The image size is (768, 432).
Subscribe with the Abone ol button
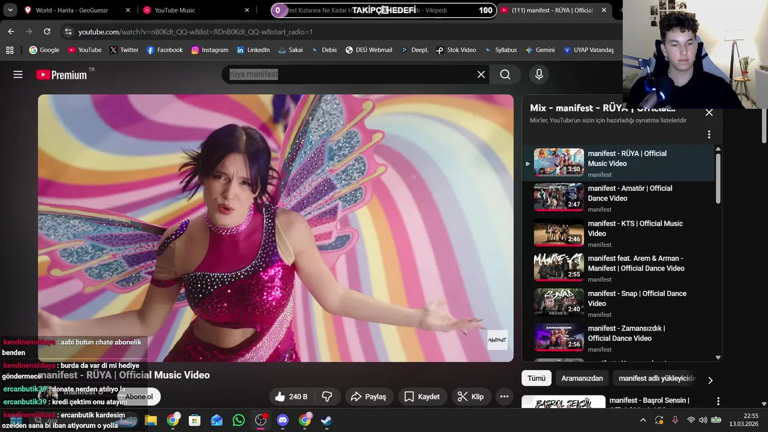click(139, 397)
